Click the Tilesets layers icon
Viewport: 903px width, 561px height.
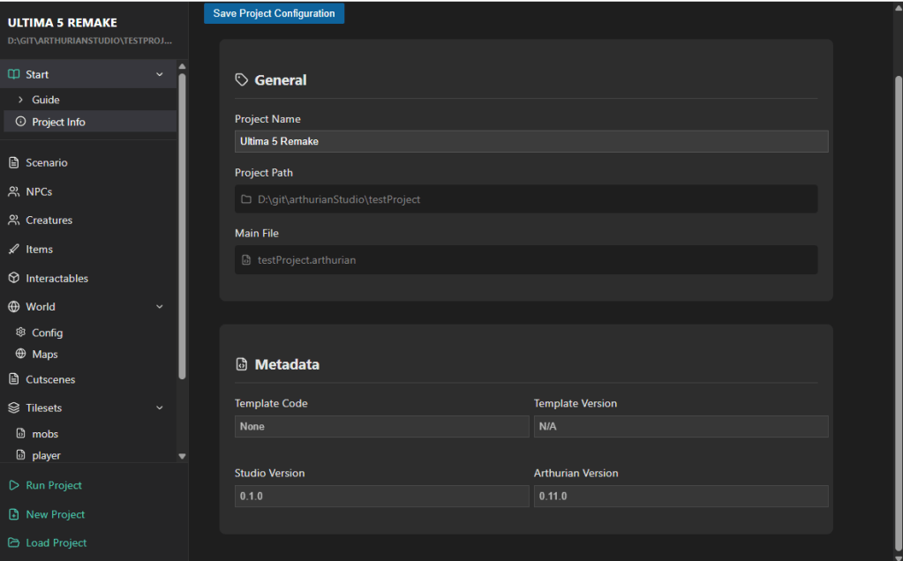14,408
